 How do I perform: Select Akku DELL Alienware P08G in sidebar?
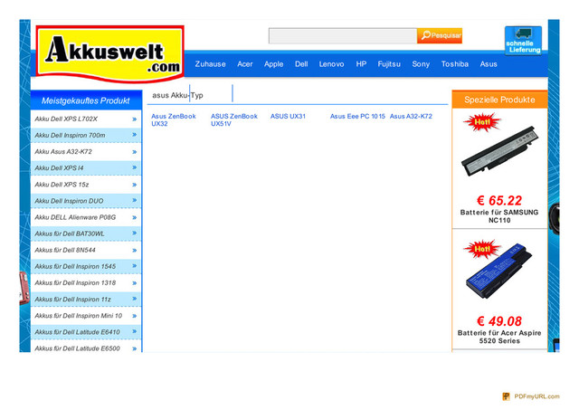pyautogui.click(x=75, y=217)
